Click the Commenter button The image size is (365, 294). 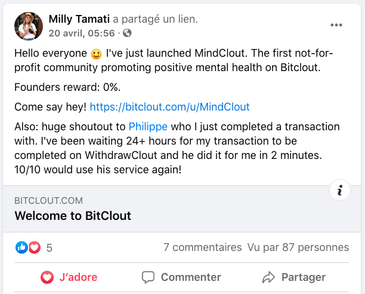[181, 277]
